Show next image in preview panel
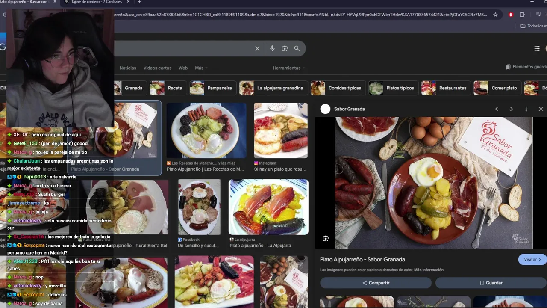The image size is (547, 308). tap(511, 109)
